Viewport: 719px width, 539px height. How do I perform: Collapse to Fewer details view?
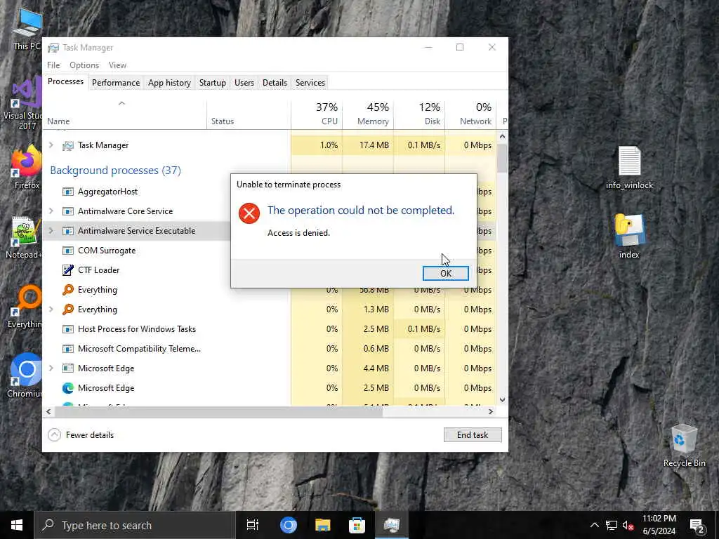tap(81, 434)
